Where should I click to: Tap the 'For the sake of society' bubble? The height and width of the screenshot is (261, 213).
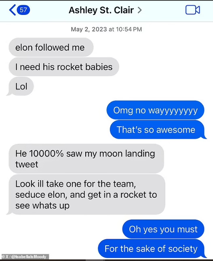tap(151, 248)
